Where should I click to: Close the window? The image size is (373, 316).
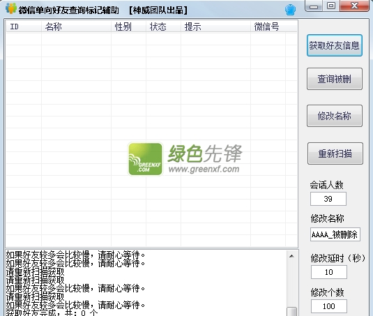pyautogui.click(x=354, y=6)
